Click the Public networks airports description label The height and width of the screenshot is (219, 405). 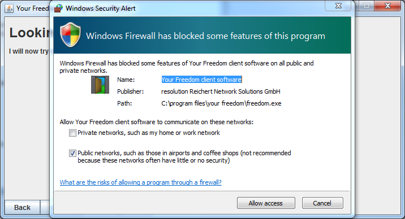click(184, 157)
